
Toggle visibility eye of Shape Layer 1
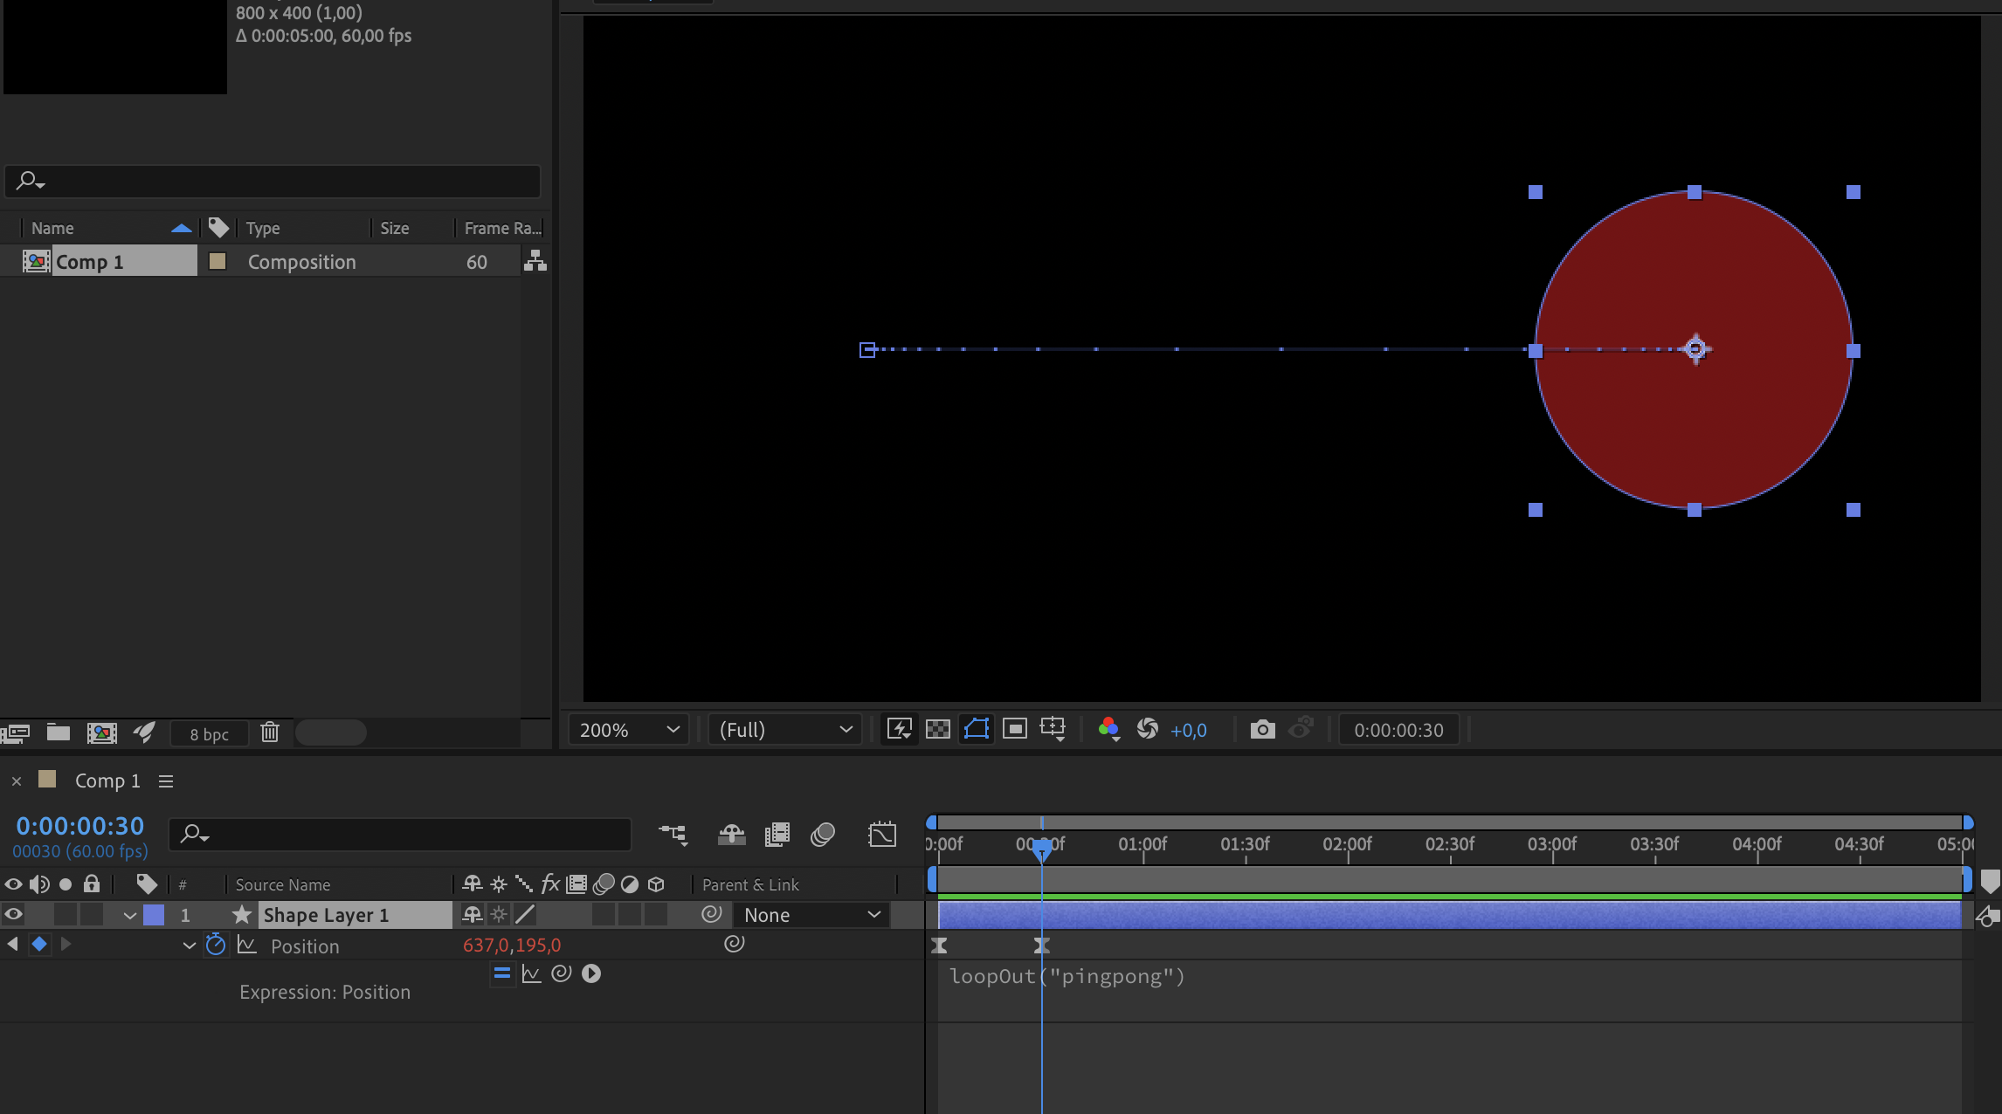13,914
